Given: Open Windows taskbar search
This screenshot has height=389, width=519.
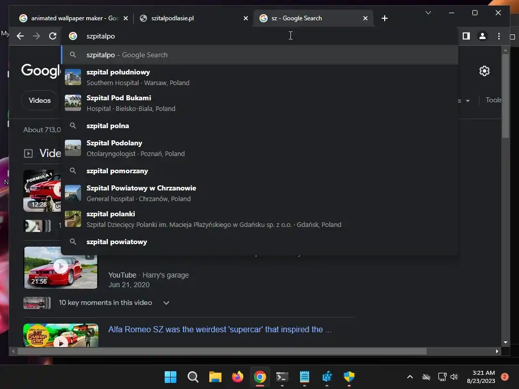Looking at the screenshot, I should [193, 377].
